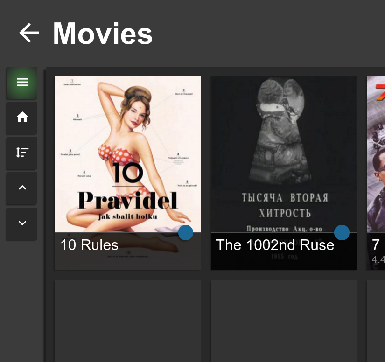Open the green hamburger menu

click(22, 83)
